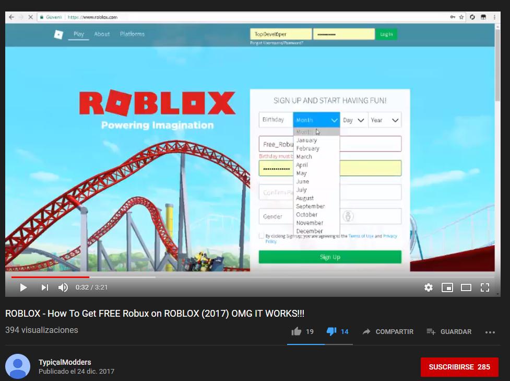
Task: Open Chrome's three-dot menu
Action: (x=494, y=17)
